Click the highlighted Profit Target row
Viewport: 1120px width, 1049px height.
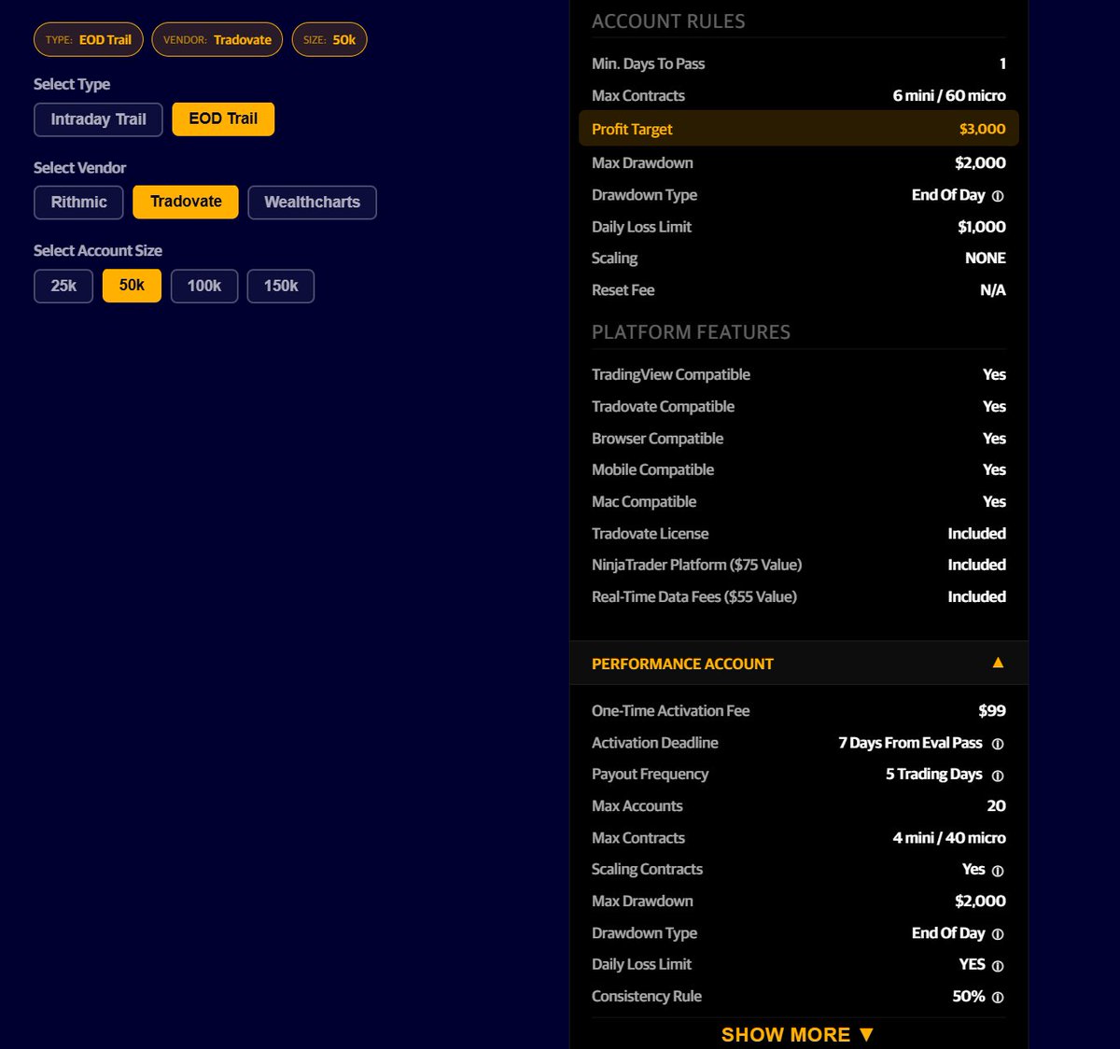[x=799, y=129]
